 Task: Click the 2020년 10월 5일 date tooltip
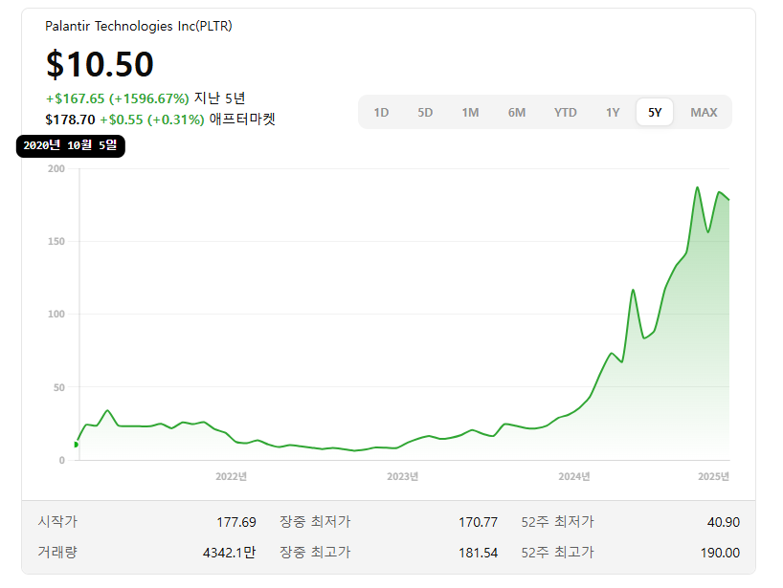pos(71,145)
